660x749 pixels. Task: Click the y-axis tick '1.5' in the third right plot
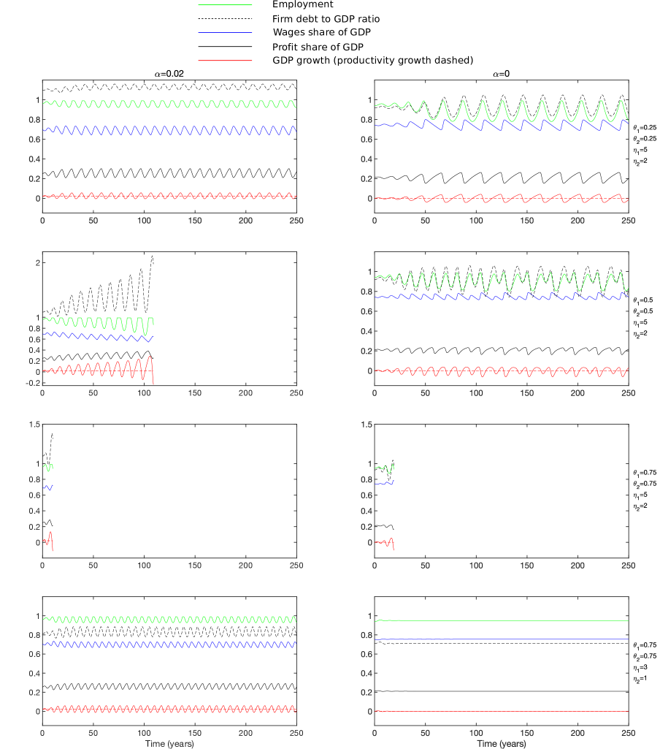click(x=367, y=424)
